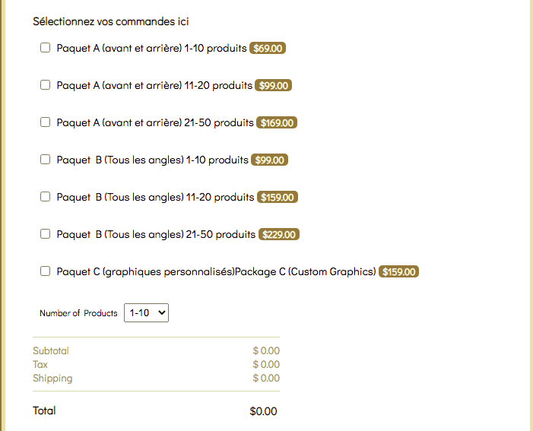Click the Shipping amount value
533x431 pixels.
click(266, 379)
